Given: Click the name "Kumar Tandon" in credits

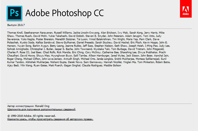Looking at the screenshot, I should (x=16, y=62).
